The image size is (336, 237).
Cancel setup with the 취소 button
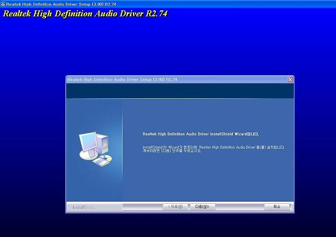pyautogui.click(x=277, y=207)
